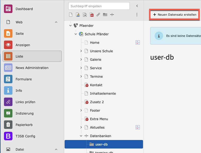
Task: Select the Footer page
Action: [95, 110]
